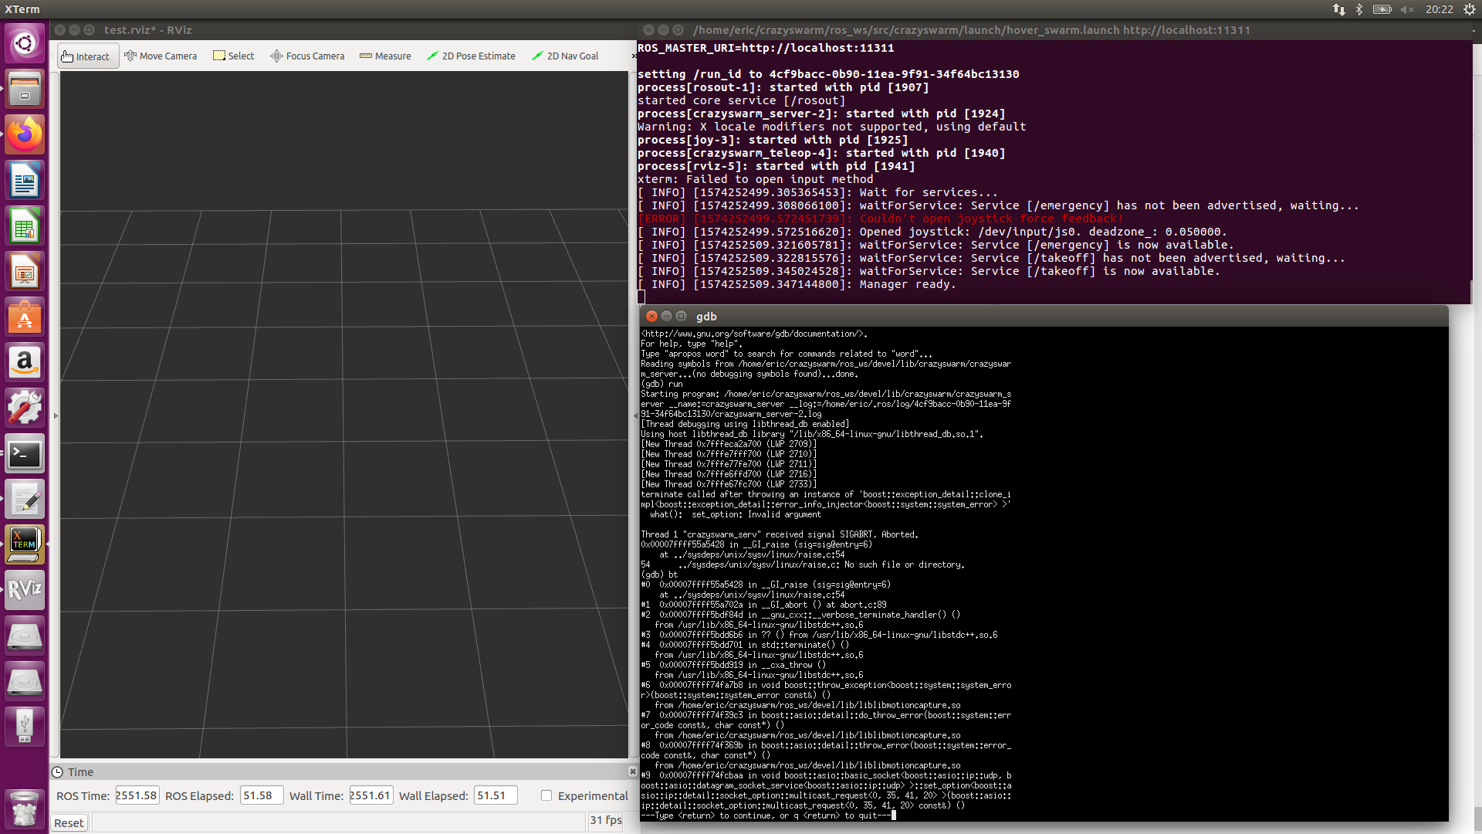Switch to the Select tool
The image size is (1482, 834).
pos(233,56)
